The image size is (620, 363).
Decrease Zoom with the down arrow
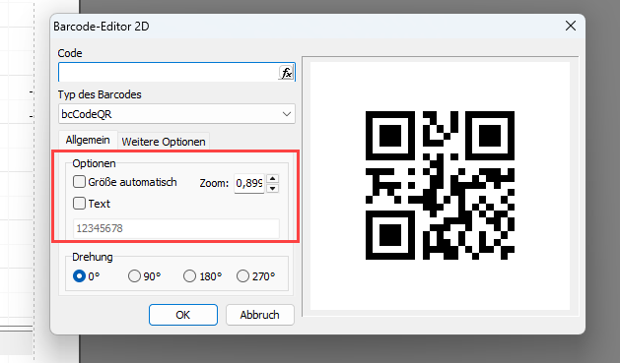pyautogui.click(x=272, y=188)
